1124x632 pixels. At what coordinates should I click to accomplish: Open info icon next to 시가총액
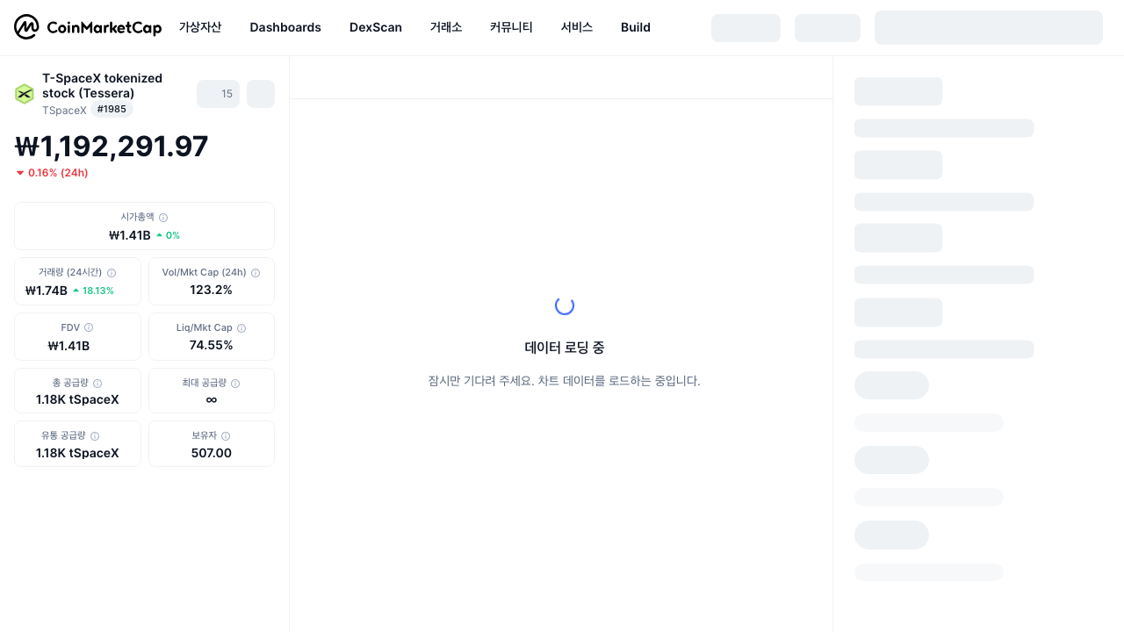[x=163, y=218]
